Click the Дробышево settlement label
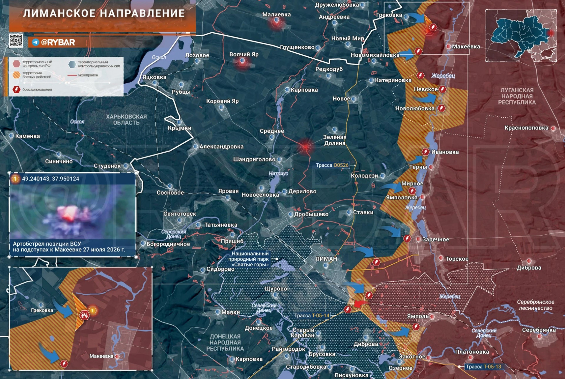565x379 pixels. coord(311,214)
